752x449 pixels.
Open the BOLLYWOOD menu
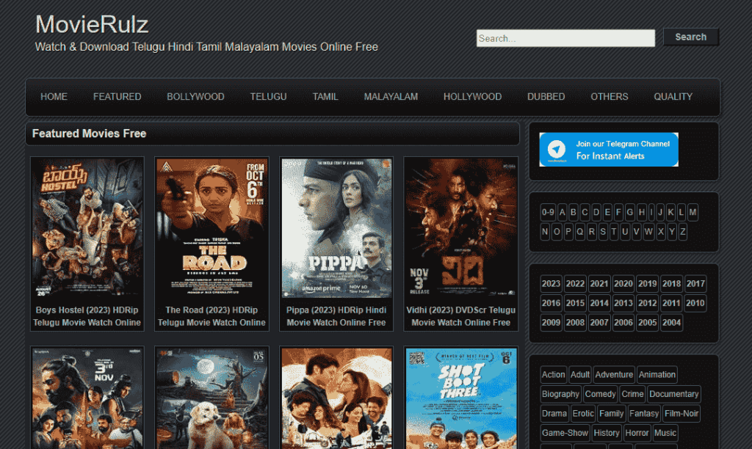coord(195,97)
